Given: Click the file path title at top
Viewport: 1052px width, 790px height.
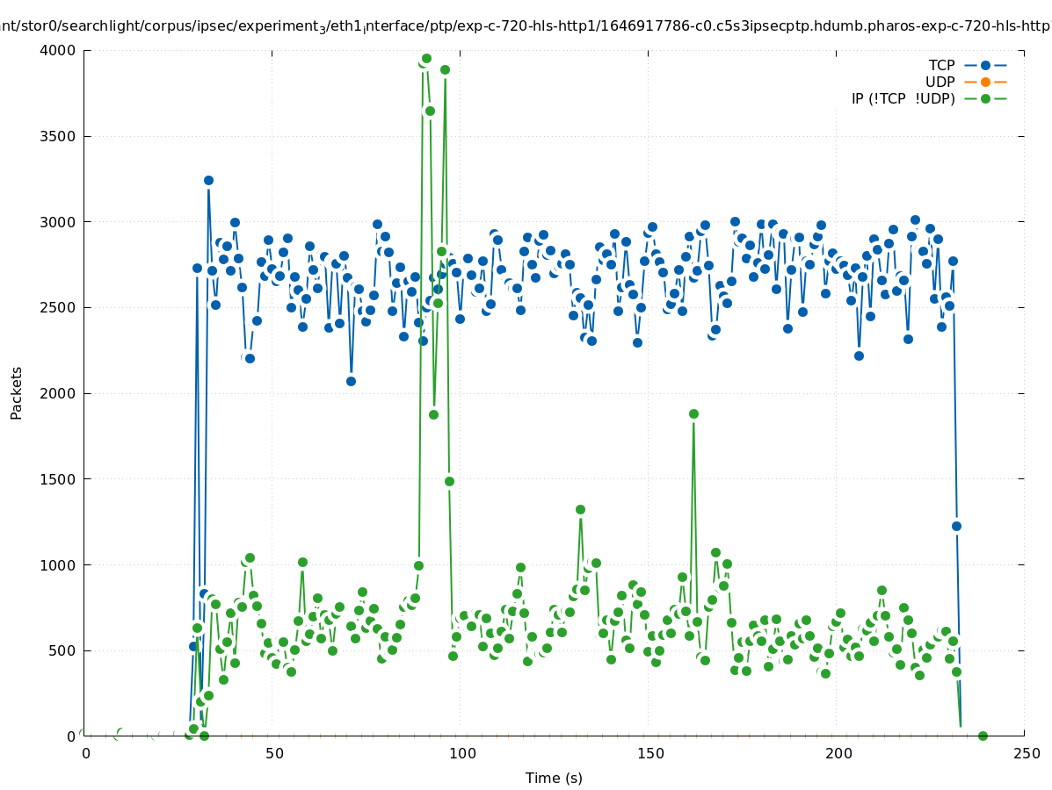Looking at the screenshot, I should [526, 25].
